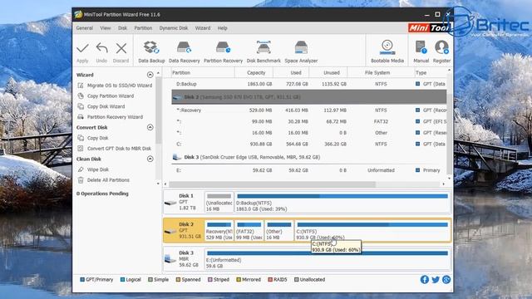Image resolution: width=532 pixels, height=299 pixels.
Task: Click the Register user icon
Action: point(441,47)
